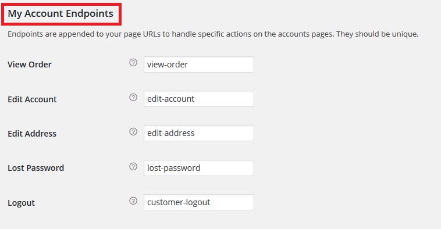441x229 pixels.
Task: Click the Logout label
Action: tap(21, 203)
